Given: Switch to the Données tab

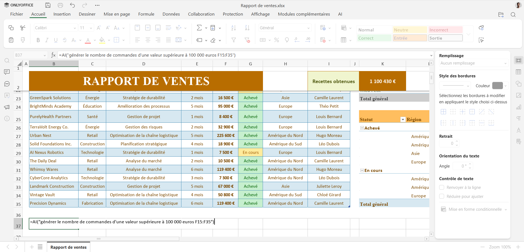Looking at the screenshot, I should (171, 14).
